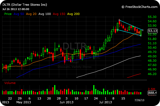Click the 28 date axis label
Screen dimensions: 160x106
point(59,98)
